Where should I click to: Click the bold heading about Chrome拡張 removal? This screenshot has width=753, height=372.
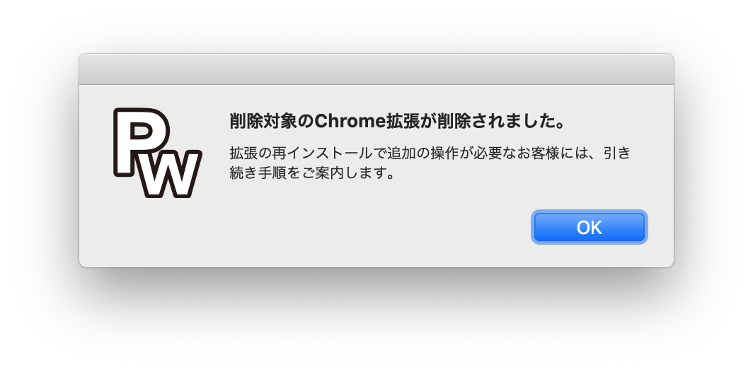(x=396, y=122)
